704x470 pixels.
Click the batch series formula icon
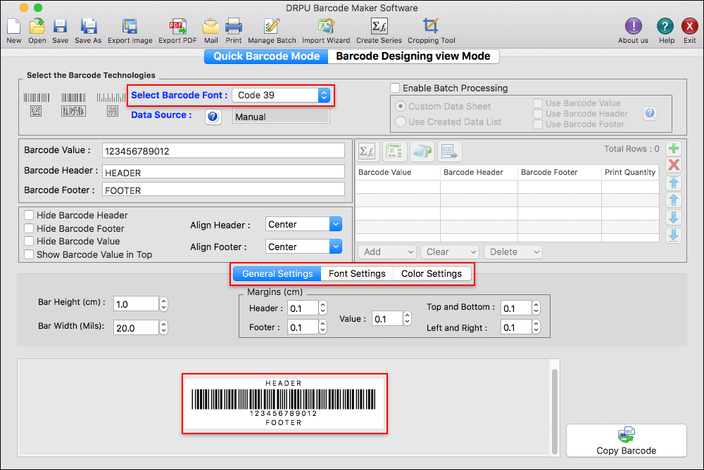pos(367,152)
